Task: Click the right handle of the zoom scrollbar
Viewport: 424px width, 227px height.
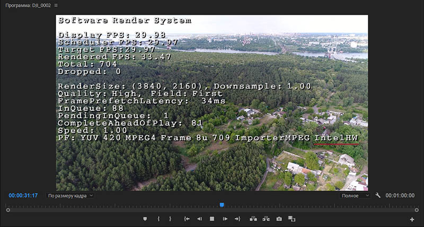Action: coord(417,210)
